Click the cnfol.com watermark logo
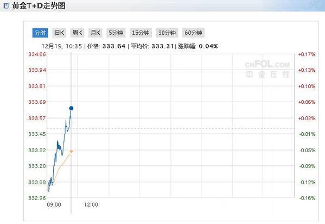Image resolution: width=325 pixels, height=224 pixels. (x=267, y=70)
